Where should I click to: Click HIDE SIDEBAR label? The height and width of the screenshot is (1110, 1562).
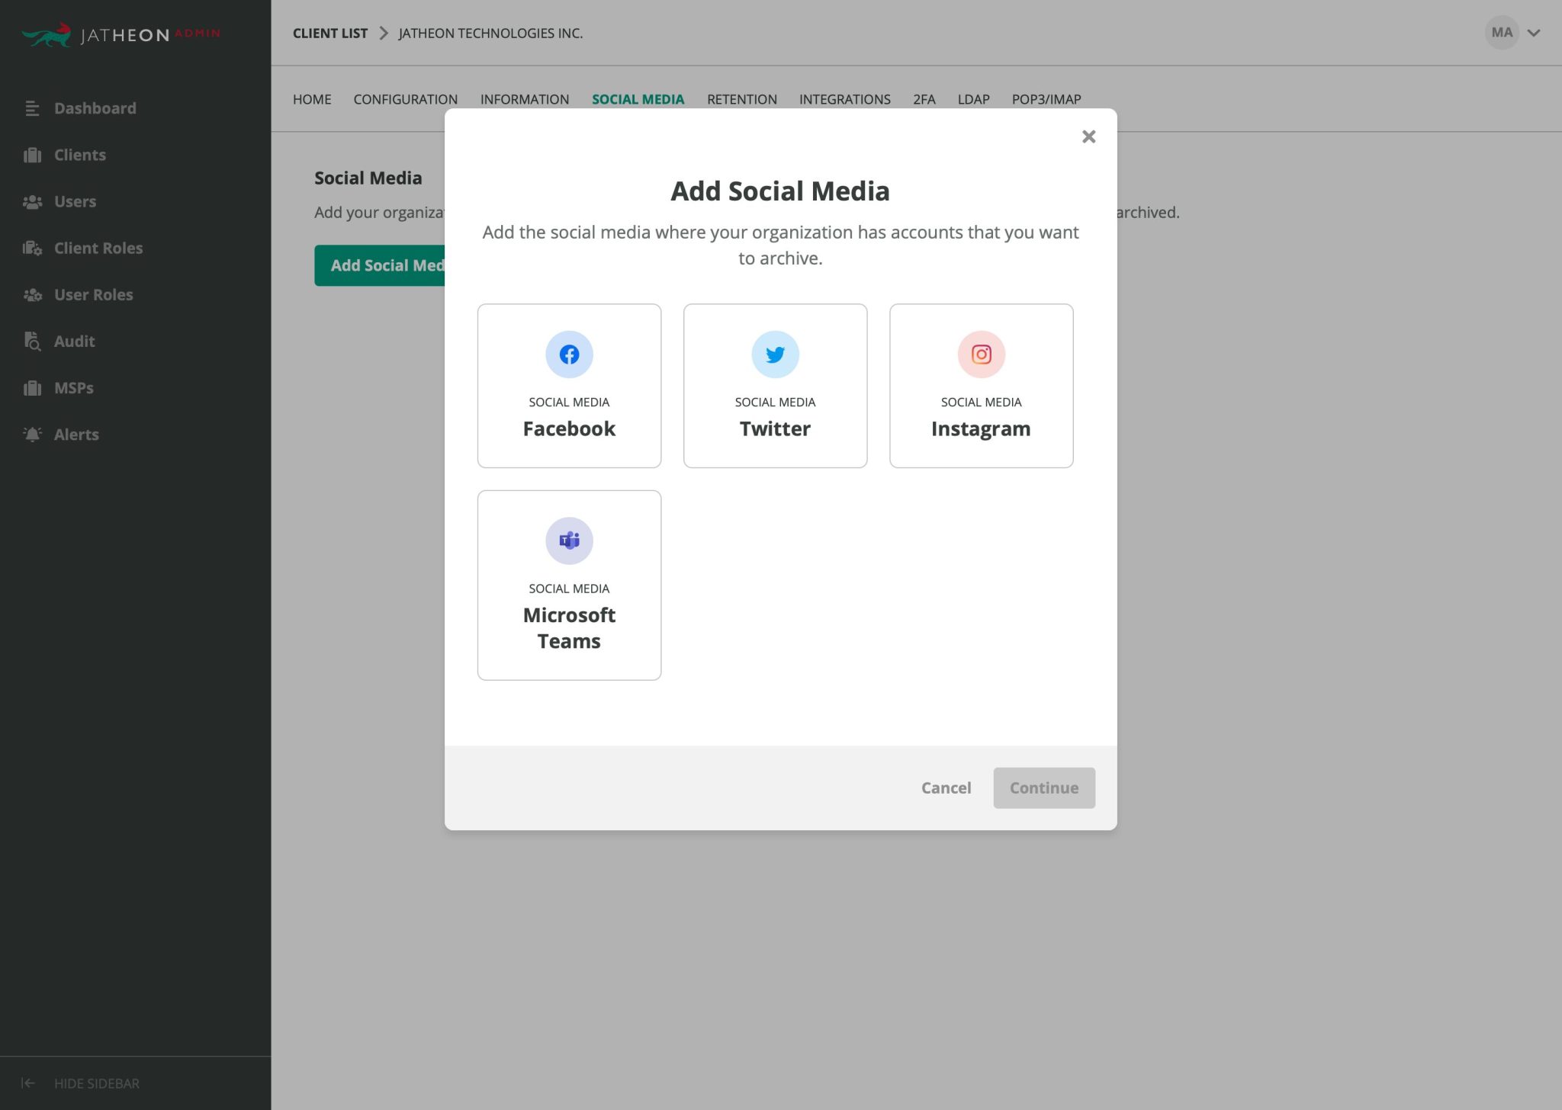click(x=97, y=1083)
